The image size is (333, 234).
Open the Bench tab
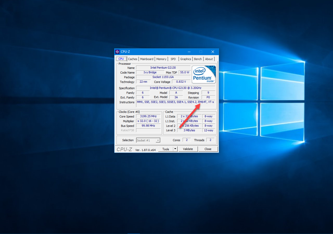pos(198,59)
